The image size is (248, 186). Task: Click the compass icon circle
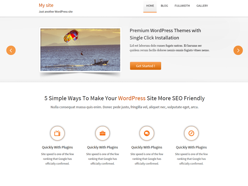191,133
